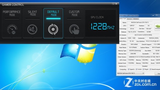Minimize the Gamer Control window
Viewport: 160px width, 90px height.
coord(113,4)
